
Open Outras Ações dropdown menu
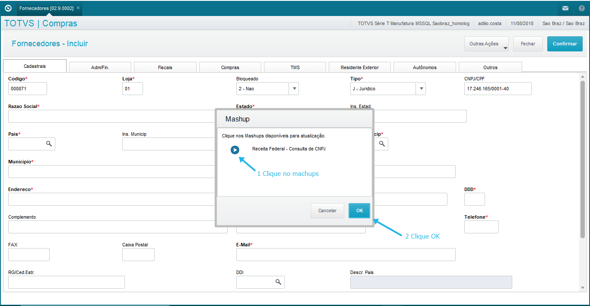pyautogui.click(x=486, y=44)
